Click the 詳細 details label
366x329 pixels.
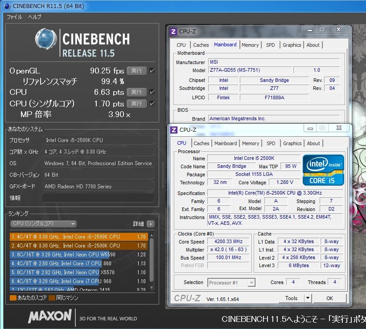click(x=138, y=224)
